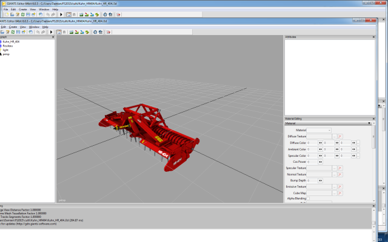Click the Diffuse Texture path field
This screenshot has width=388, height=242.
point(319,136)
